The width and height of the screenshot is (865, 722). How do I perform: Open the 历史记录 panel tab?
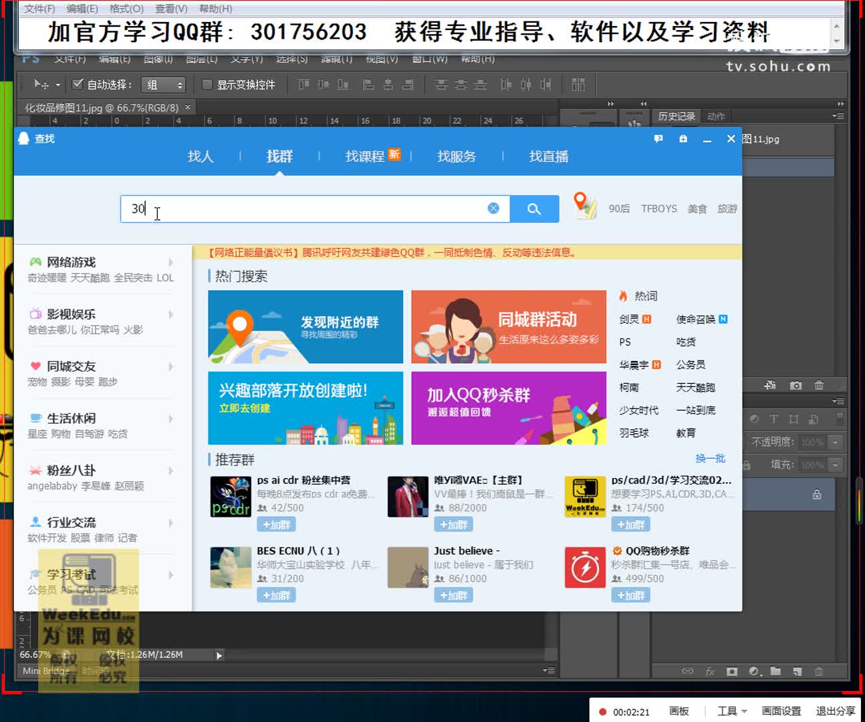676,116
